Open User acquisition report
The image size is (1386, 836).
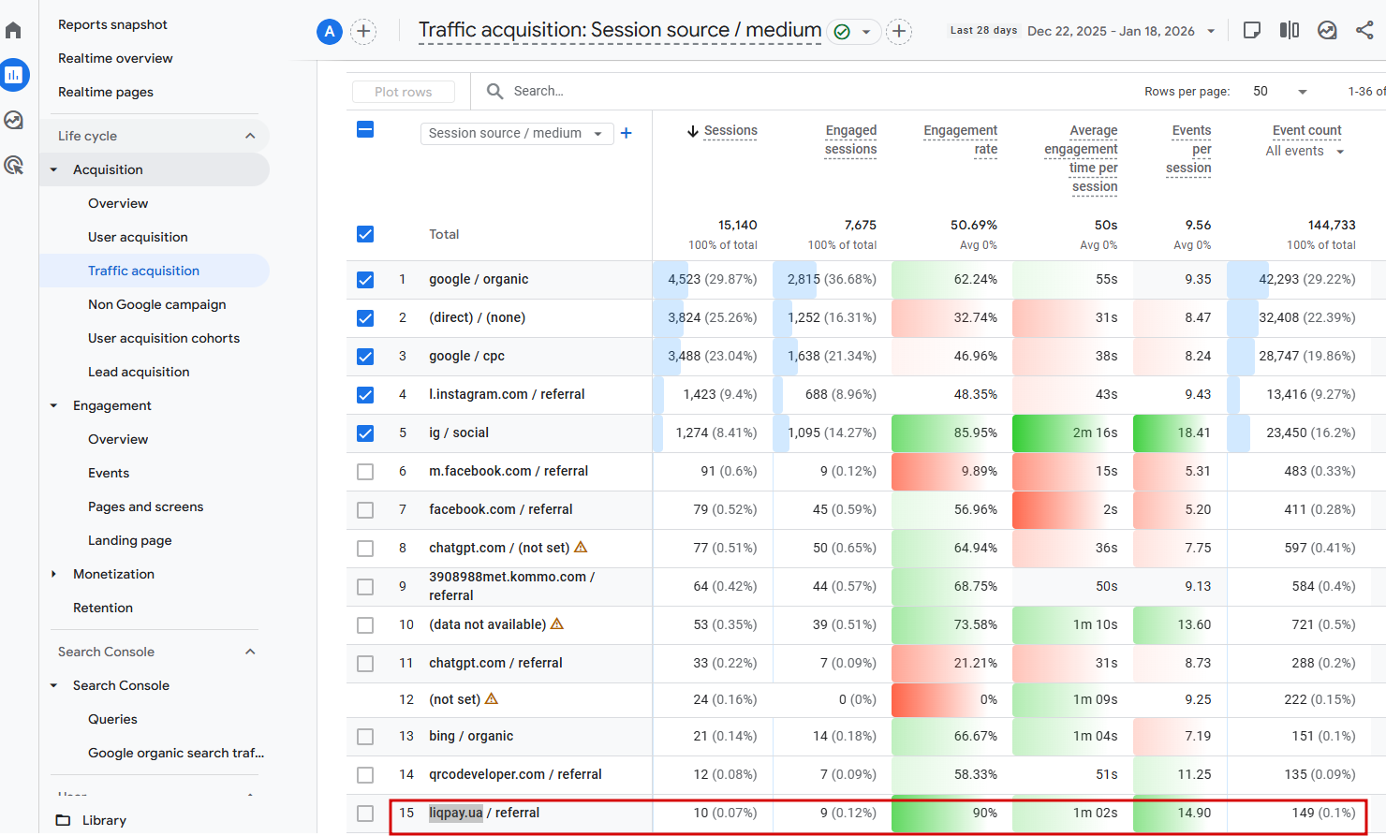pos(138,237)
